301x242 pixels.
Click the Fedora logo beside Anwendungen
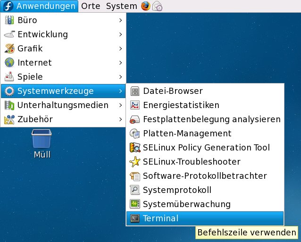tap(8, 6)
